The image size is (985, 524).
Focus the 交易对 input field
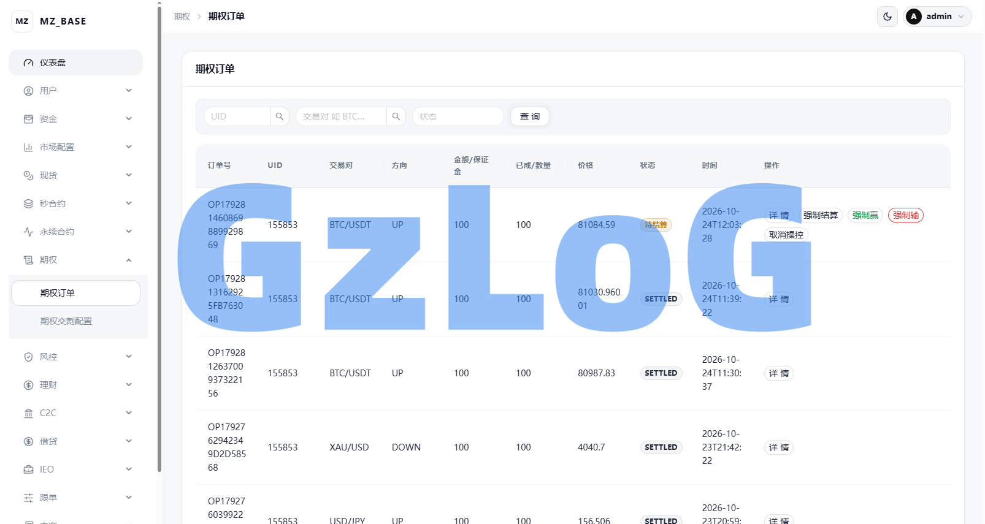click(342, 116)
